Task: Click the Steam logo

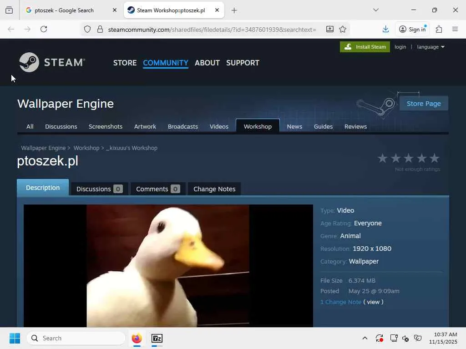Action: coord(52,62)
